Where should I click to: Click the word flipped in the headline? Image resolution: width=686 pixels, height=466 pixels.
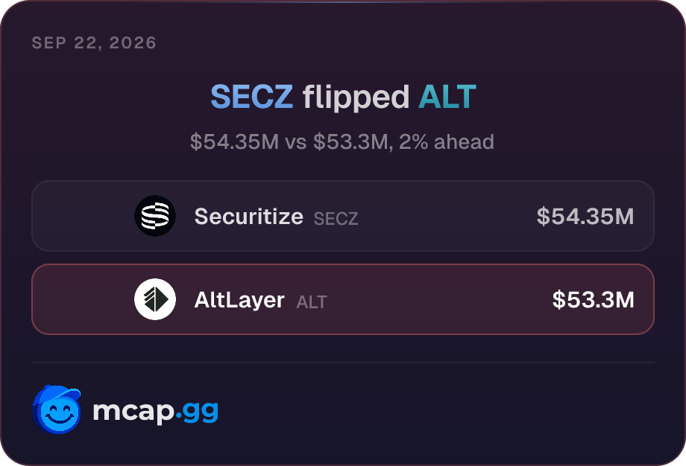pyautogui.click(x=356, y=98)
